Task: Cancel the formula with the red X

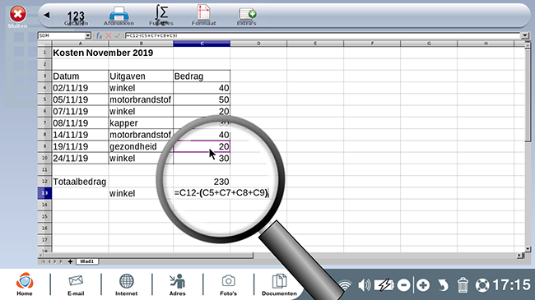Action: (x=109, y=35)
